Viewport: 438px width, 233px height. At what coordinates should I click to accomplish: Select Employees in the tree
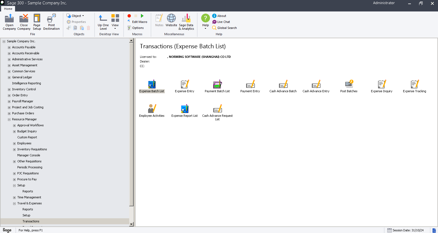point(24,143)
